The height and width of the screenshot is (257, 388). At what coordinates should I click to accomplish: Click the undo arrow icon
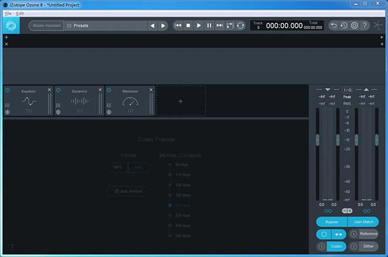(334, 25)
